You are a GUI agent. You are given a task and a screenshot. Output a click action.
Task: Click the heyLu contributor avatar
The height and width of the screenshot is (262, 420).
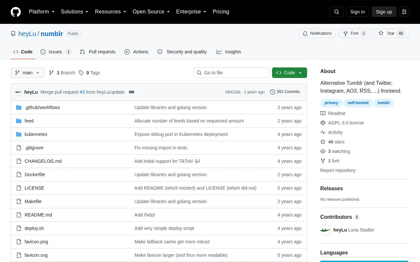(325, 230)
